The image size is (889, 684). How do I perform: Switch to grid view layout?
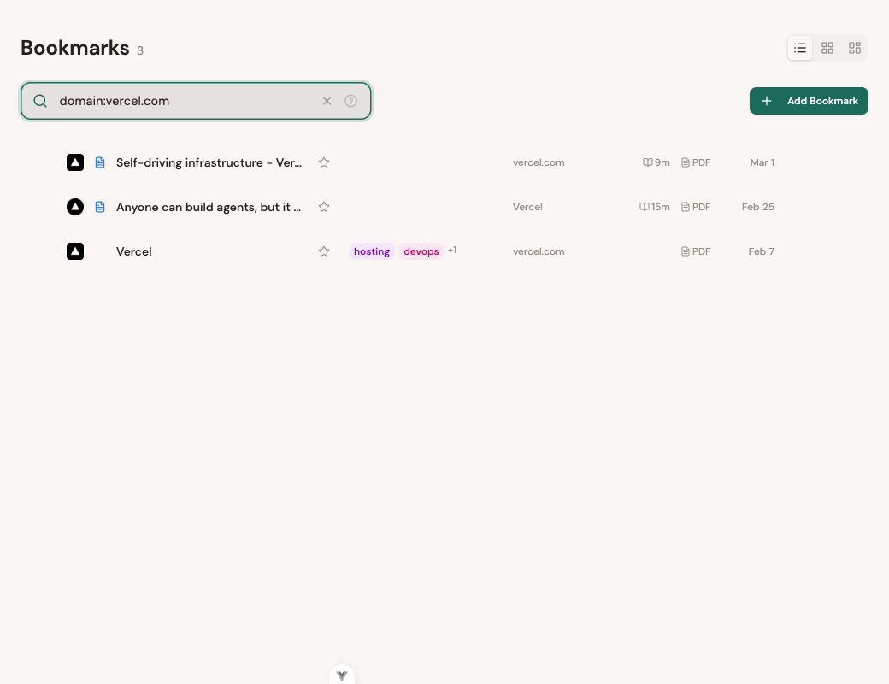(827, 48)
